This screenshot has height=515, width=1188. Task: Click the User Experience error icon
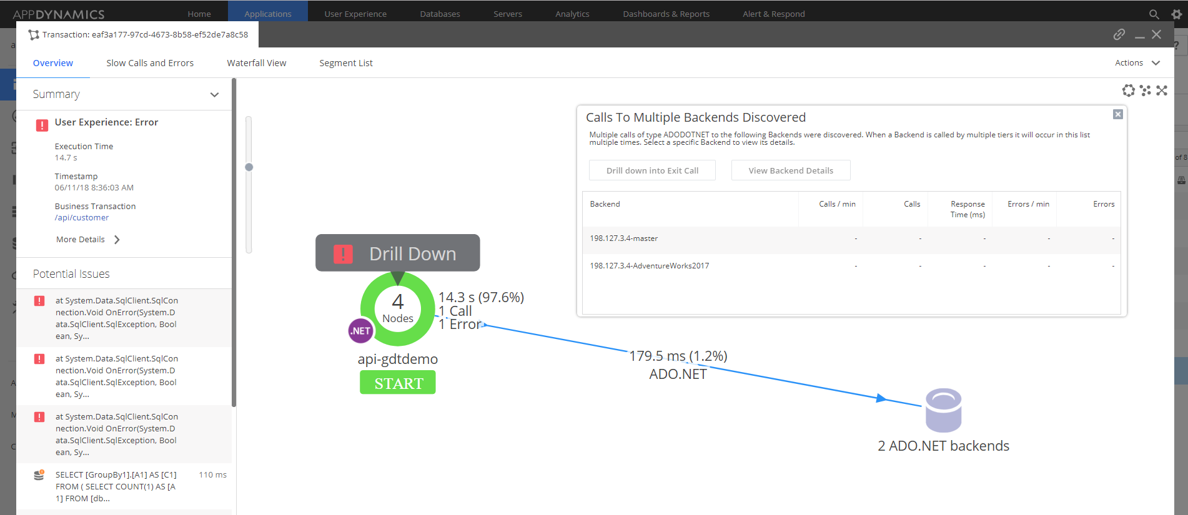point(42,125)
